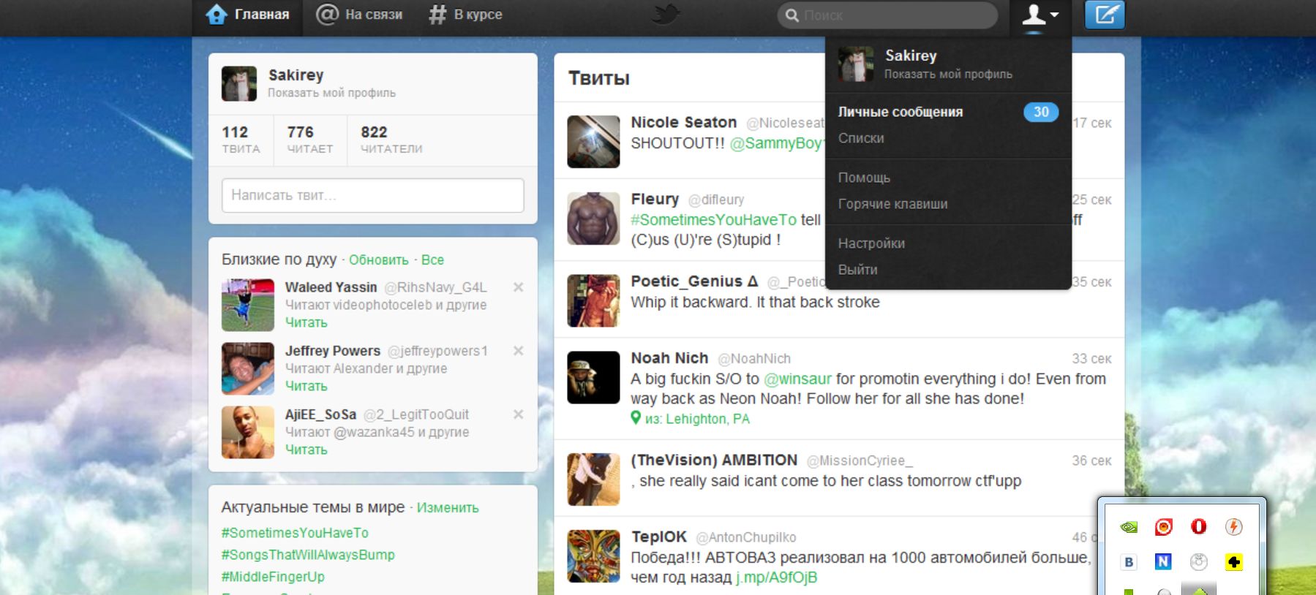Open (TheVision) AMBITION profile name
The height and width of the screenshot is (595, 1316).
714,461
